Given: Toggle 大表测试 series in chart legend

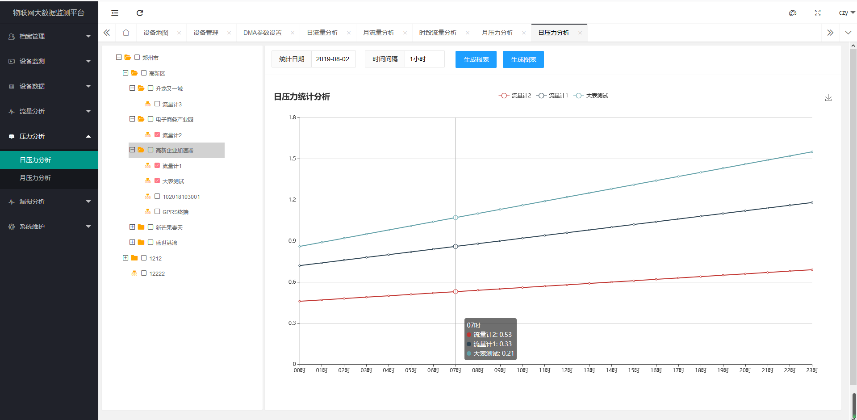Looking at the screenshot, I should (x=591, y=96).
